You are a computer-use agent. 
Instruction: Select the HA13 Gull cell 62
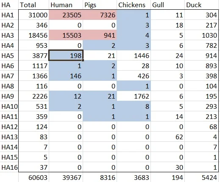point(167,137)
